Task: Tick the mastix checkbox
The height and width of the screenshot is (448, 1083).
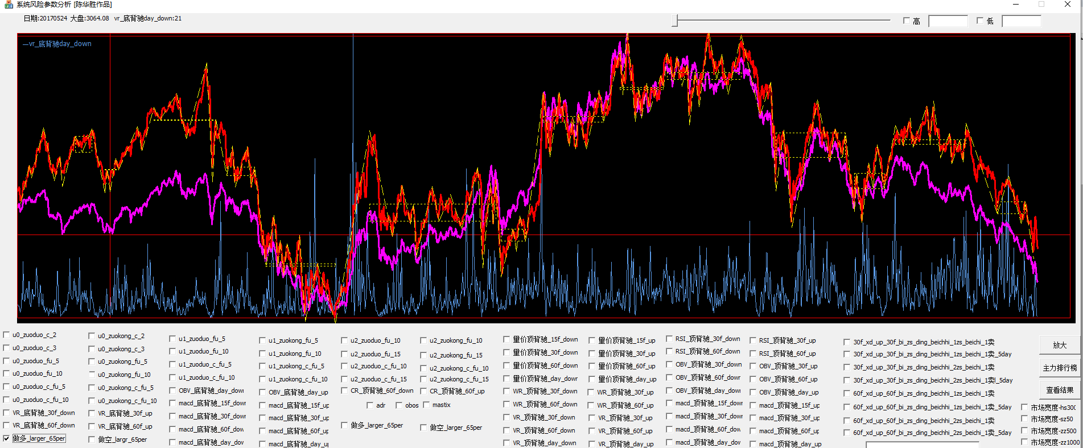Action: tap(426, 405)
